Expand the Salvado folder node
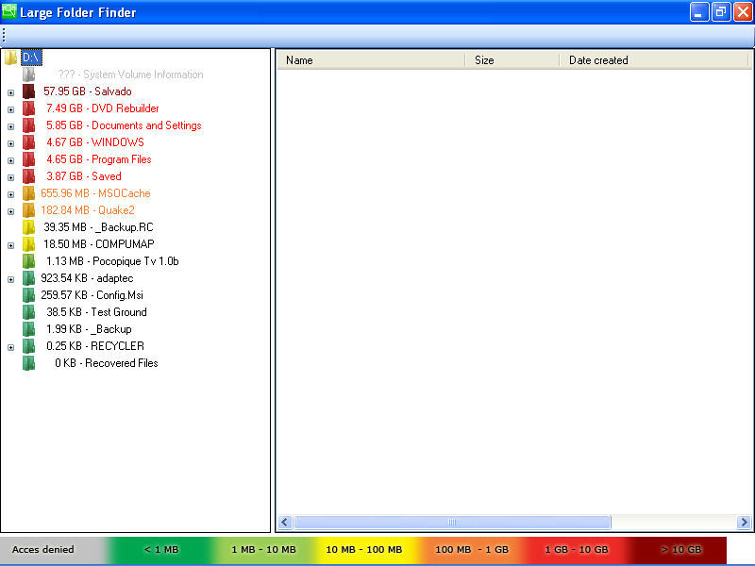Viewport: 755px width, 566px height. point(11,92)
